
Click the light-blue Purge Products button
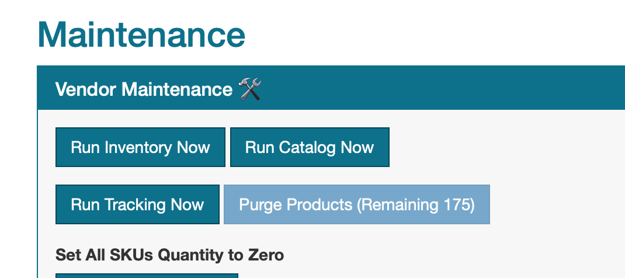356,204
